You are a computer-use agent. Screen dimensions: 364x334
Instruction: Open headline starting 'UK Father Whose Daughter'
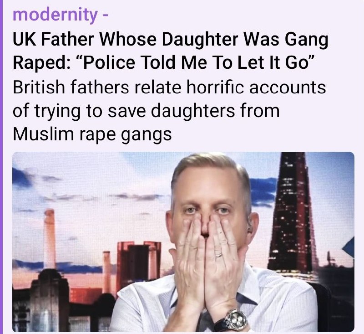pos(170,51)
